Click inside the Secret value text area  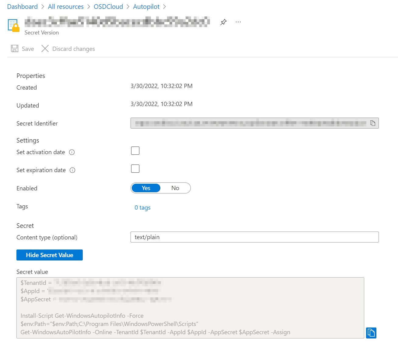coord(190,308)
